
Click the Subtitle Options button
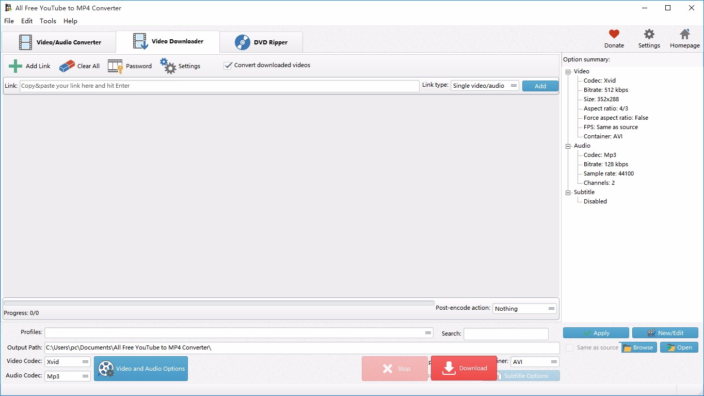coord(526,376)
